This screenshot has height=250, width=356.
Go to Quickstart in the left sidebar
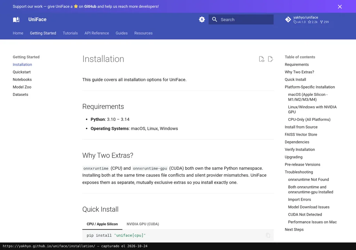22,72
